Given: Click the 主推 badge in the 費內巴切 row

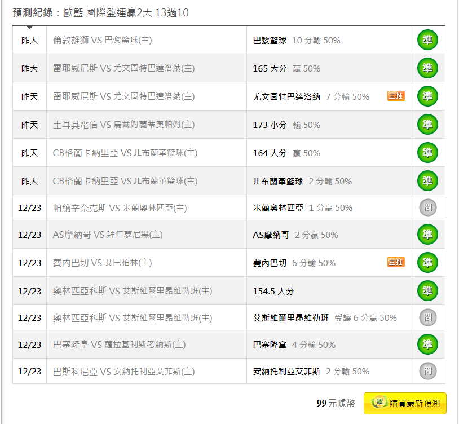Looking at the screenshot, I should click(x=396, y=262).
